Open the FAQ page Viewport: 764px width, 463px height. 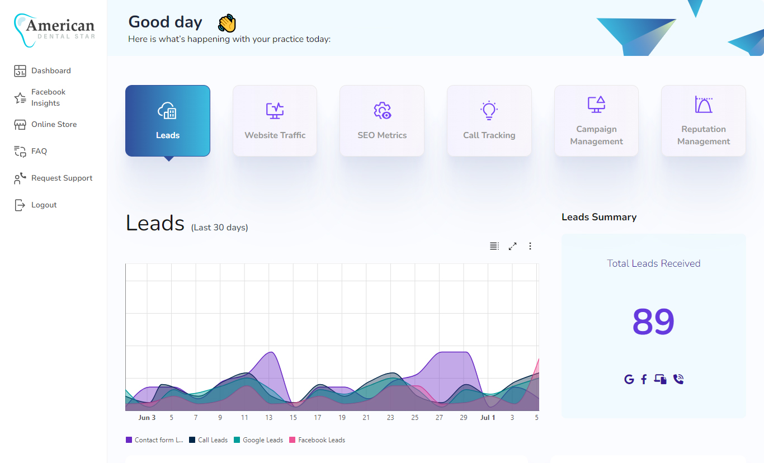pyautogui.click(x=39, y=151)
